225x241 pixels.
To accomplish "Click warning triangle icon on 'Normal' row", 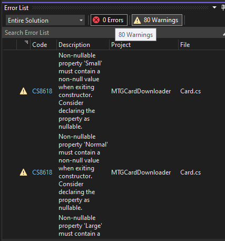I will [x=23, y=172].
